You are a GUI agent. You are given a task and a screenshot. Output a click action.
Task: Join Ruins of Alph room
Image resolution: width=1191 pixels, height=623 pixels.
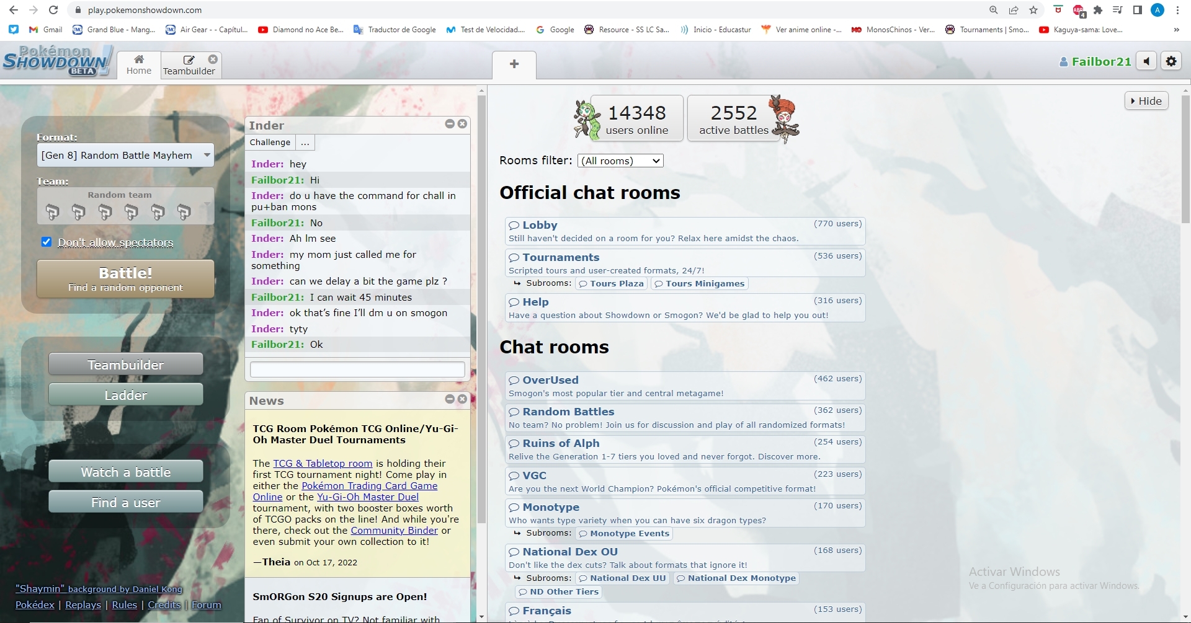[685, 449]
